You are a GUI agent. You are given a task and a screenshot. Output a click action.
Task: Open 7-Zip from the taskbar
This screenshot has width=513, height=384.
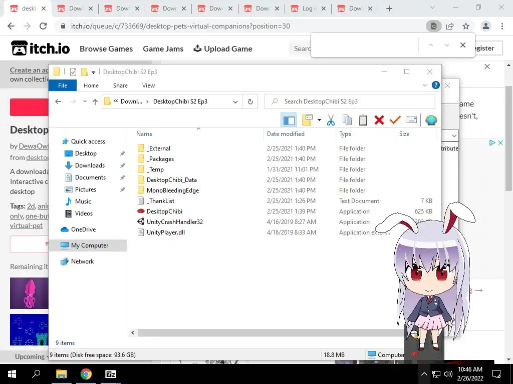click(110, 374)
